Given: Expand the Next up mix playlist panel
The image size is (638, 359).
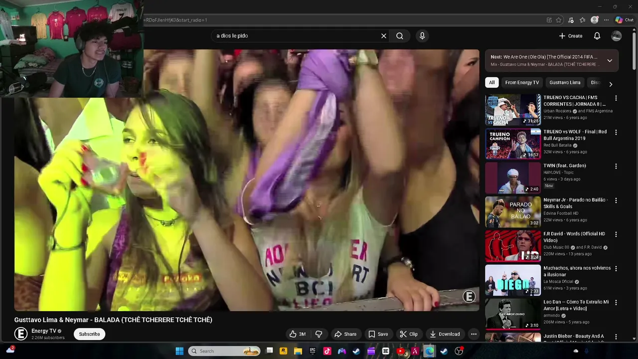Looking at the screenshot, I should click(x=610, y=60).
